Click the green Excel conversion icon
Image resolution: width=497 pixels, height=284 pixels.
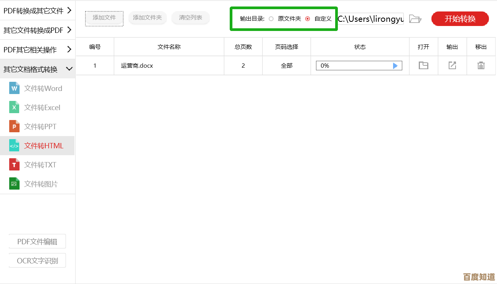(x=14, y=107)
